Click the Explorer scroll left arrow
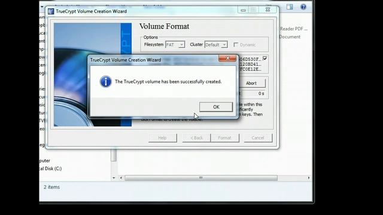This screenshot has height=215, width=383. coord(121,178)
